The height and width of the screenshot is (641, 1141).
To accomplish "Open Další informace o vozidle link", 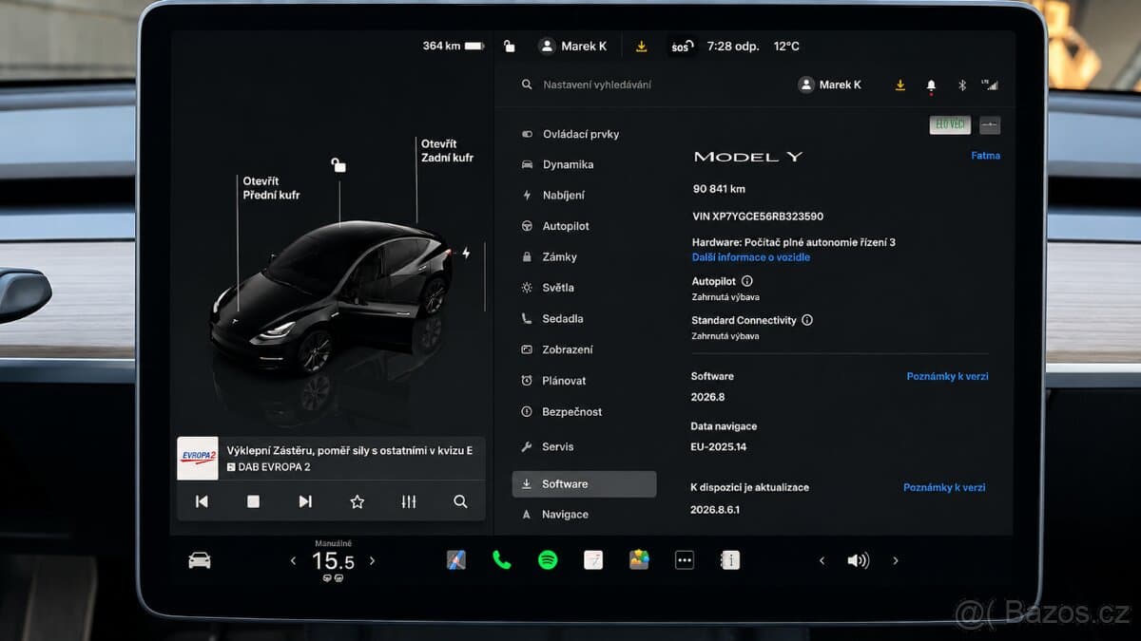I will 750,257.
